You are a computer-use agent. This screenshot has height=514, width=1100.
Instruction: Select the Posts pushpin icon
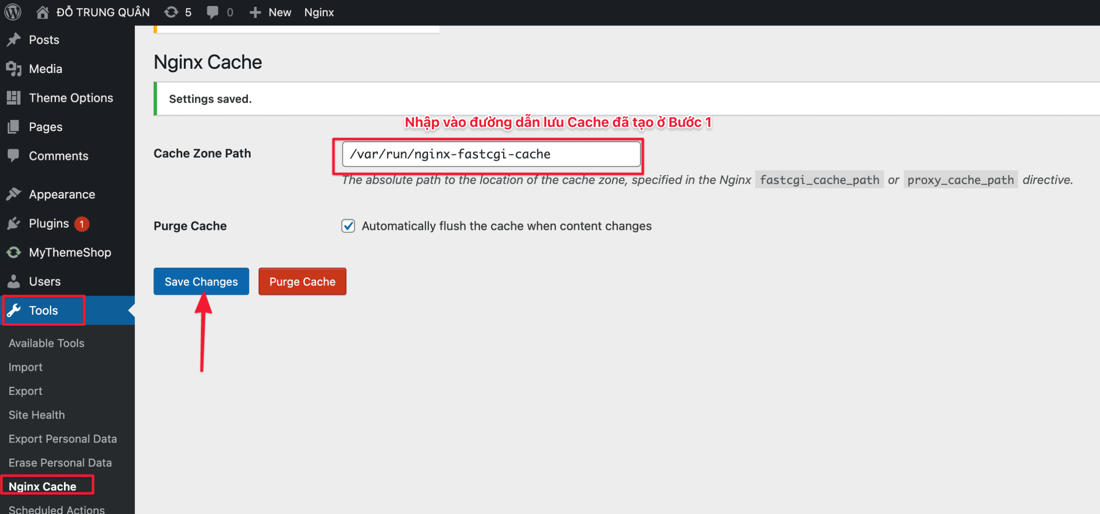pos(13,40)
